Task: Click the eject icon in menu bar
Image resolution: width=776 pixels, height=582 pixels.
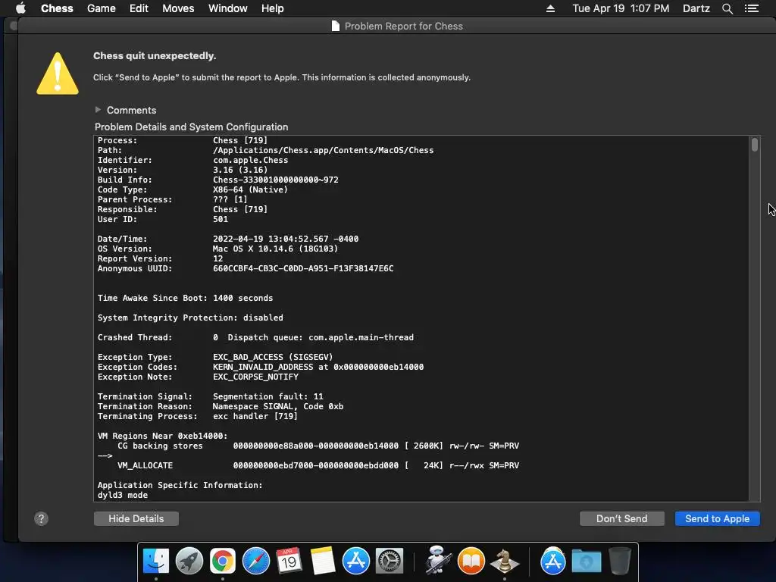Action: coord(550,8)
